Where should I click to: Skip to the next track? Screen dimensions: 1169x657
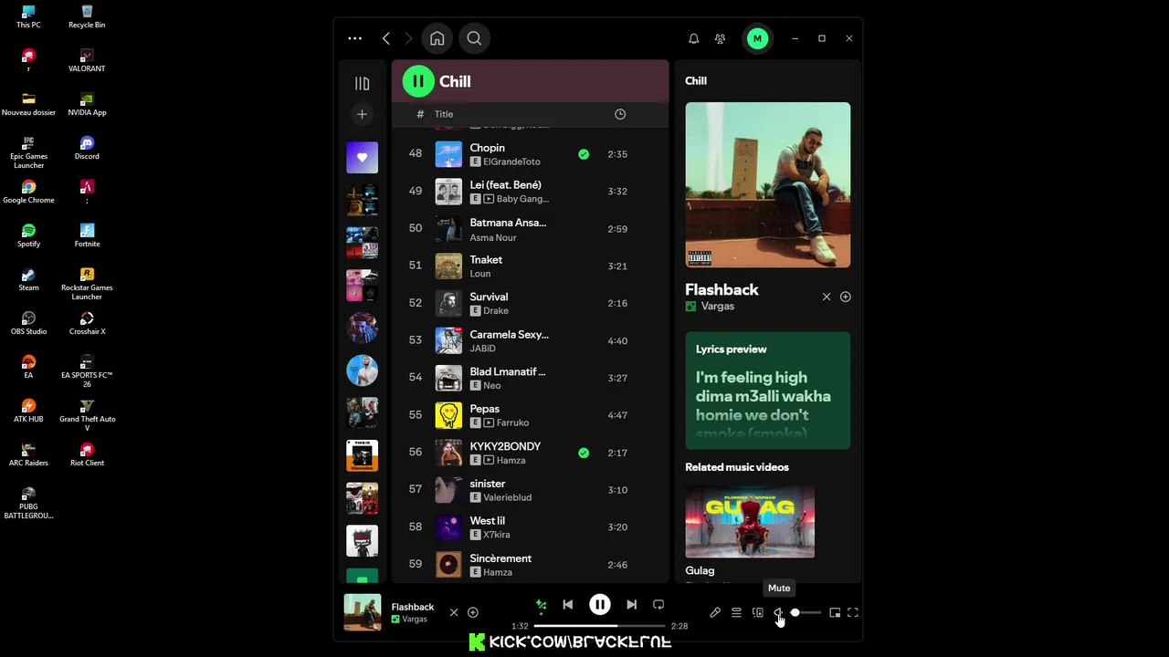click(631, 604)
